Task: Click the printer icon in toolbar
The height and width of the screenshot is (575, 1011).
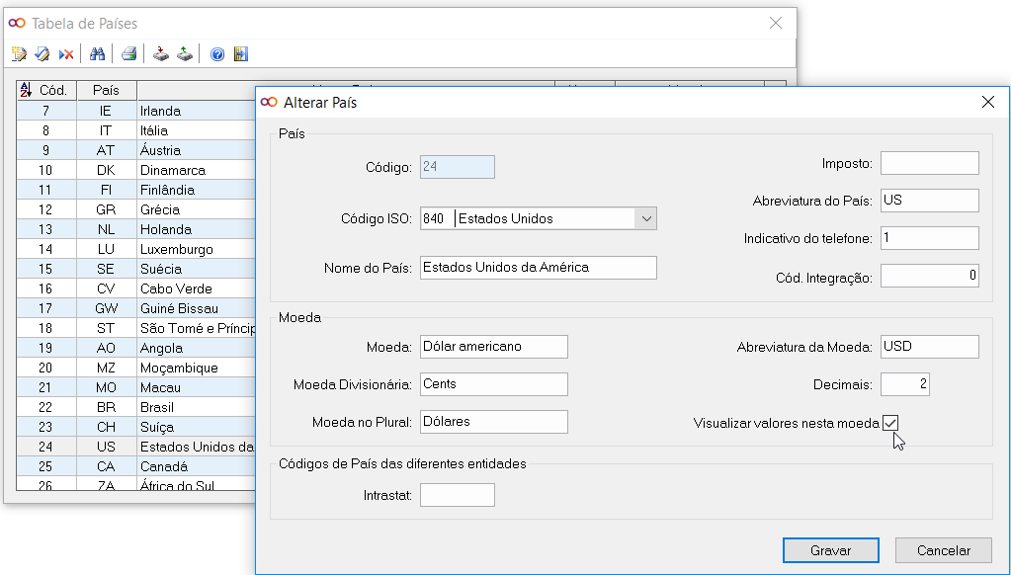Action: click(x=128, y=54)
